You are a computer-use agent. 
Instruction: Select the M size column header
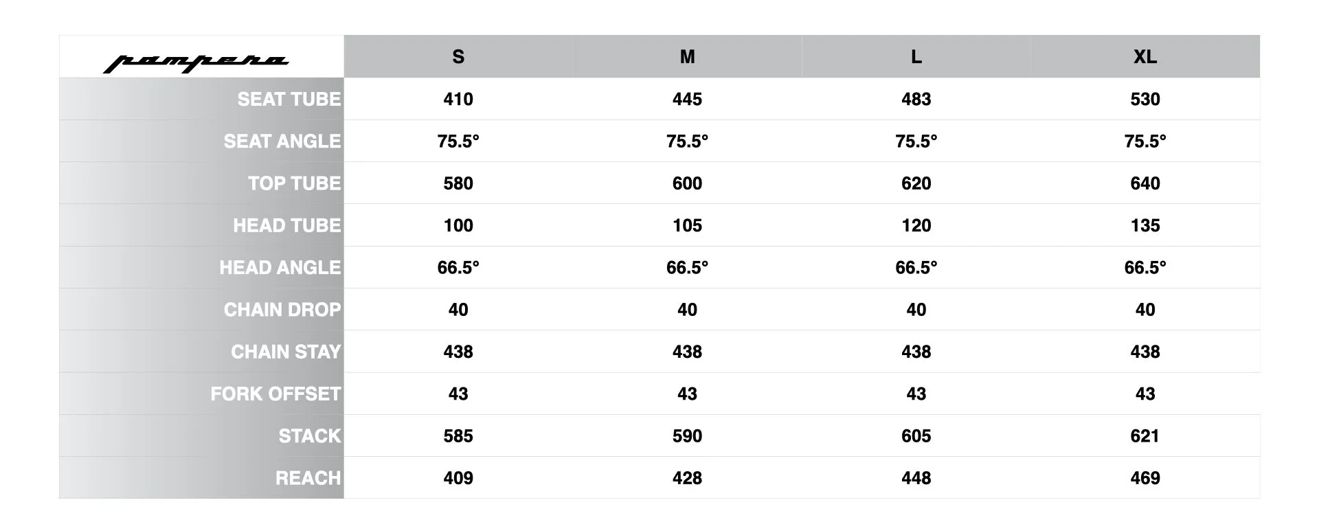click(687, 56)
